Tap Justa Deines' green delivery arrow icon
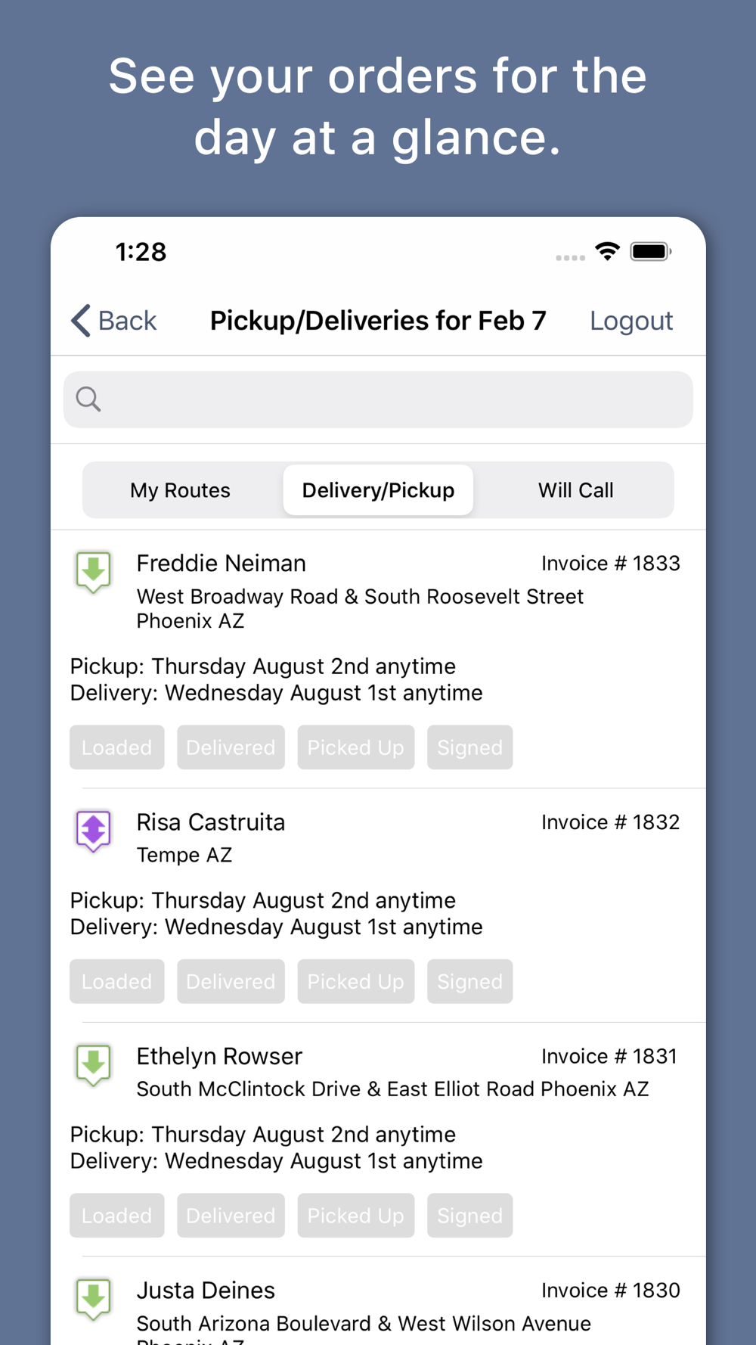This screenshot has height=1345, width=756. pyautogui.click(x=94, y=1299)
